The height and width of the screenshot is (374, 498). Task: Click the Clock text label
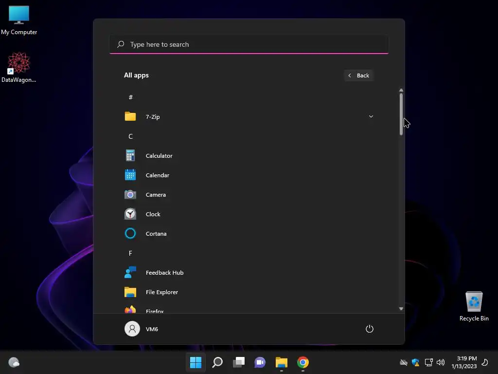pos(153,214)
